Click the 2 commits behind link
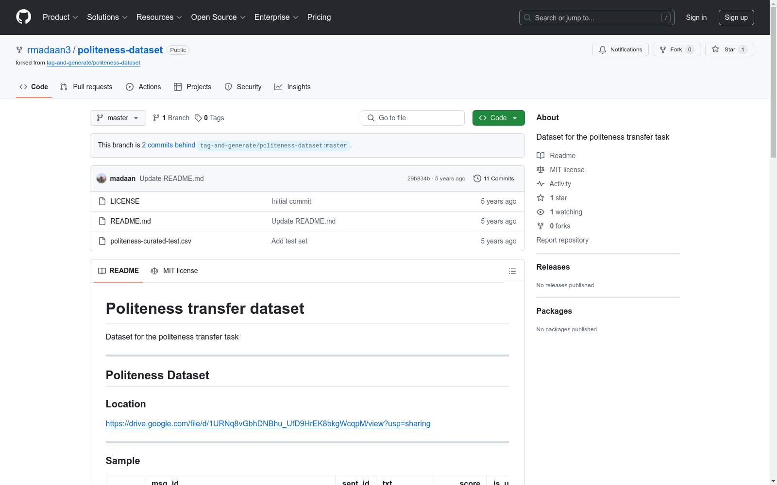The width and height of the screenshot is (777, 485). pyautogui.click(x=169, y=145)
